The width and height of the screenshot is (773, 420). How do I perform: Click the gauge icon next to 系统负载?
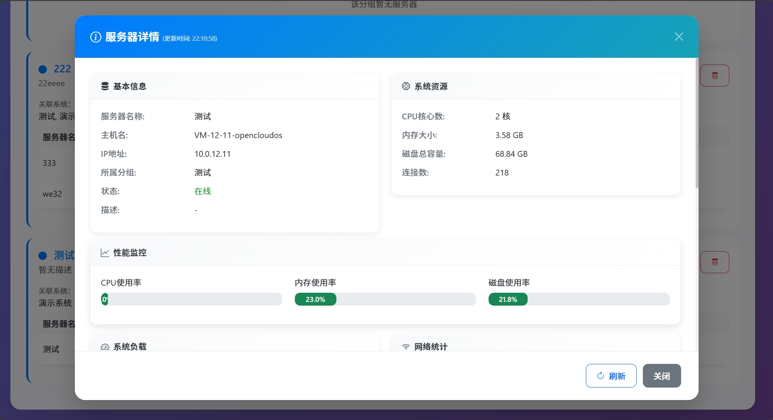tap(105, 347)
